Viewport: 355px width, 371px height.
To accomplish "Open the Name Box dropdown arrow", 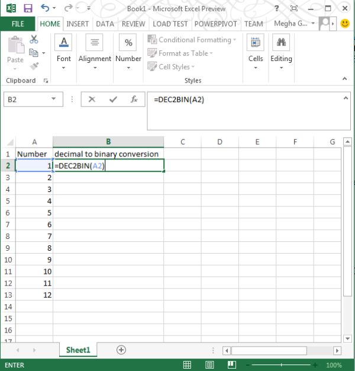I will tap(54, 98).
